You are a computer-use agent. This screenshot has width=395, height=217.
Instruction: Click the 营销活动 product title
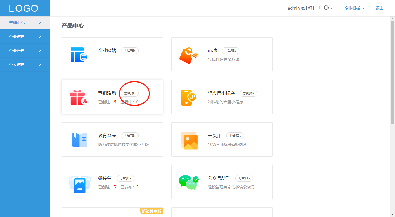[107, 93]
